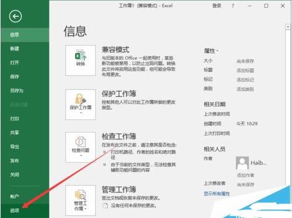Open 发布 in the sidebar
Screen dimensions: 292x218
coord(25,161)
